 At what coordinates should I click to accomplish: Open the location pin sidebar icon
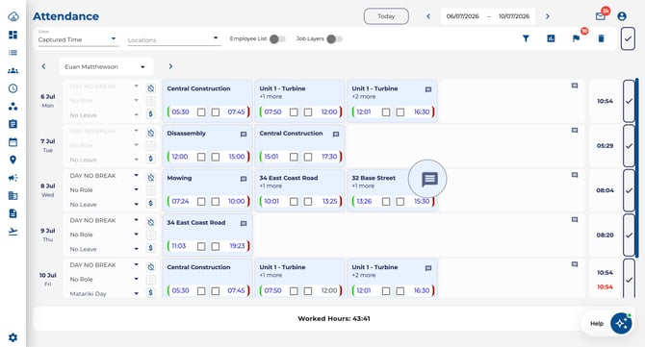click(13, 160)
